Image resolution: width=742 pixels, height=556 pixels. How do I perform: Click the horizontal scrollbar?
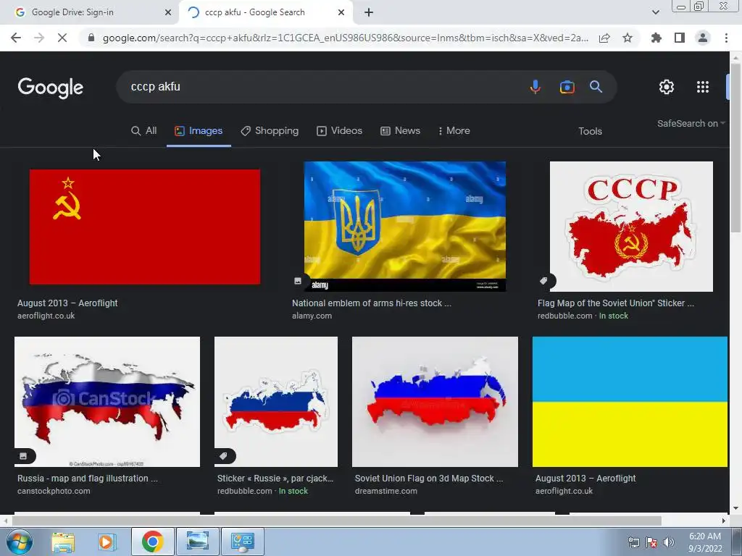336,521
